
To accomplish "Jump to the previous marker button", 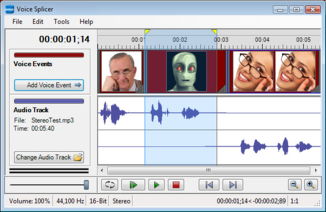I will tap(209, 184).
